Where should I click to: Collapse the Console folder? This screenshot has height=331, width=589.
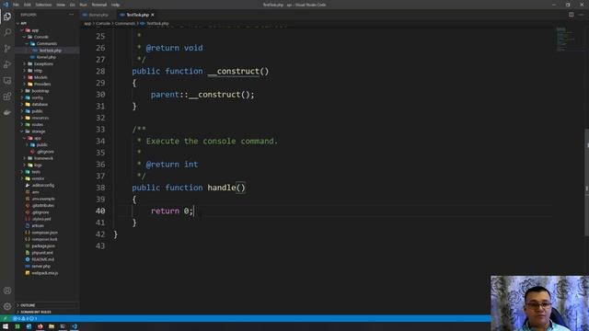click(40, 37)
